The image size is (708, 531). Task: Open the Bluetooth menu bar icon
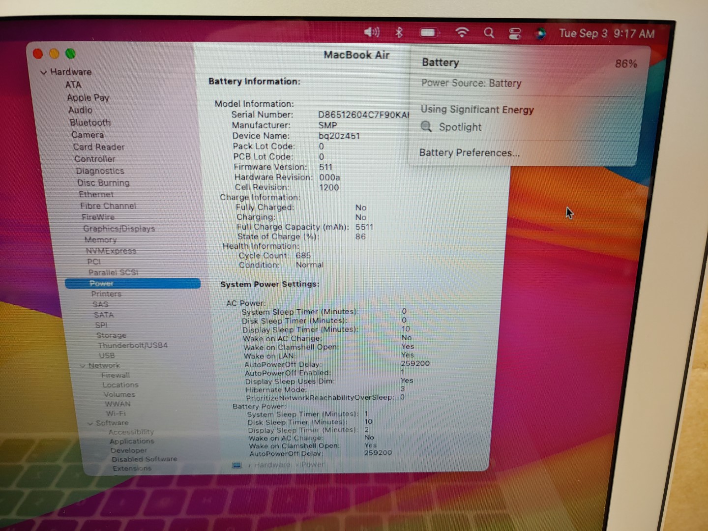399,32
